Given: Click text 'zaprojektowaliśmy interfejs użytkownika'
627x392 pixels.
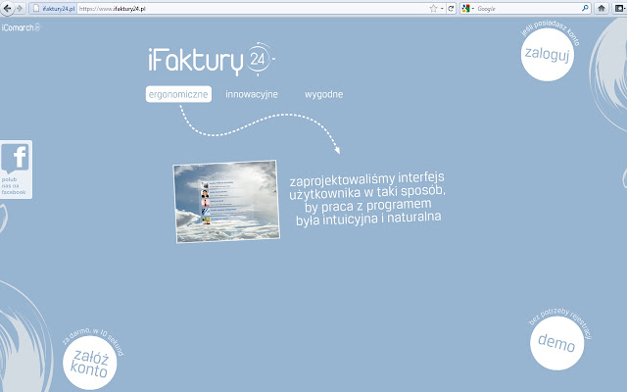Looking at the screenshot, I should [x=367, y=185].
